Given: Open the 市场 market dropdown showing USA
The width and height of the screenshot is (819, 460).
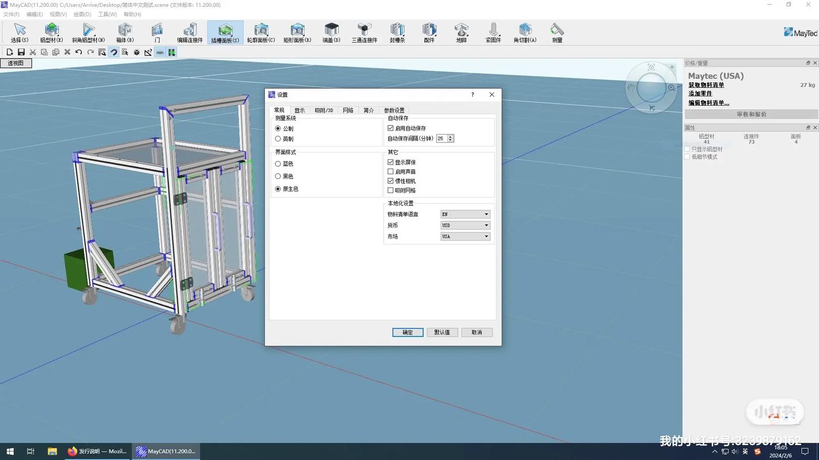Looking at the screenshot, I should [x=465, y=236].
